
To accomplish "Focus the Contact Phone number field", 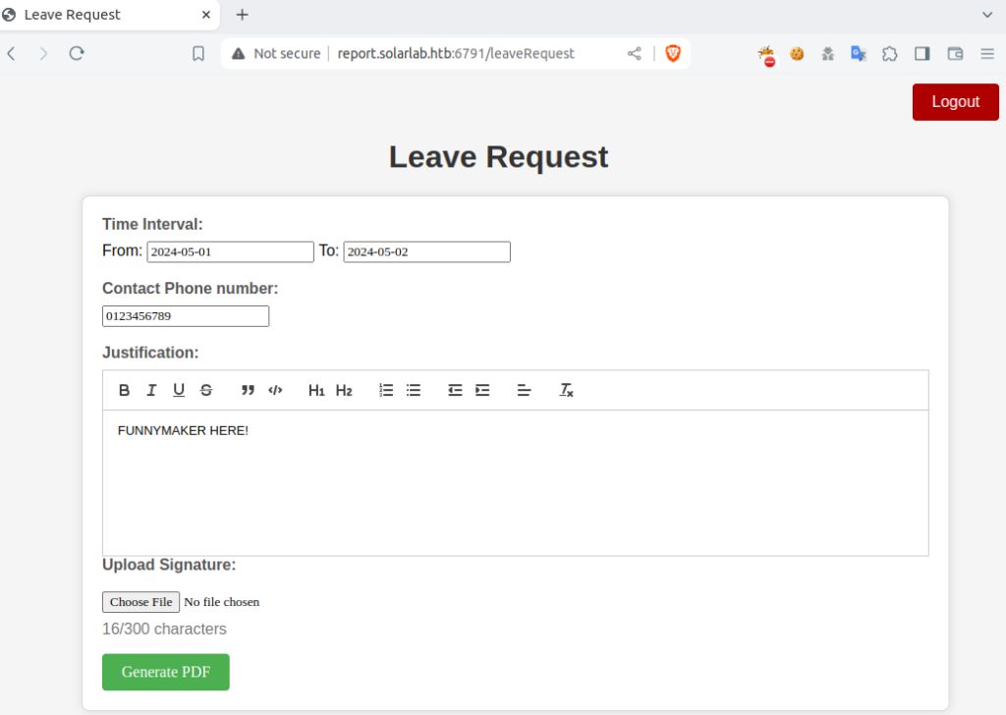I will 186,316.
